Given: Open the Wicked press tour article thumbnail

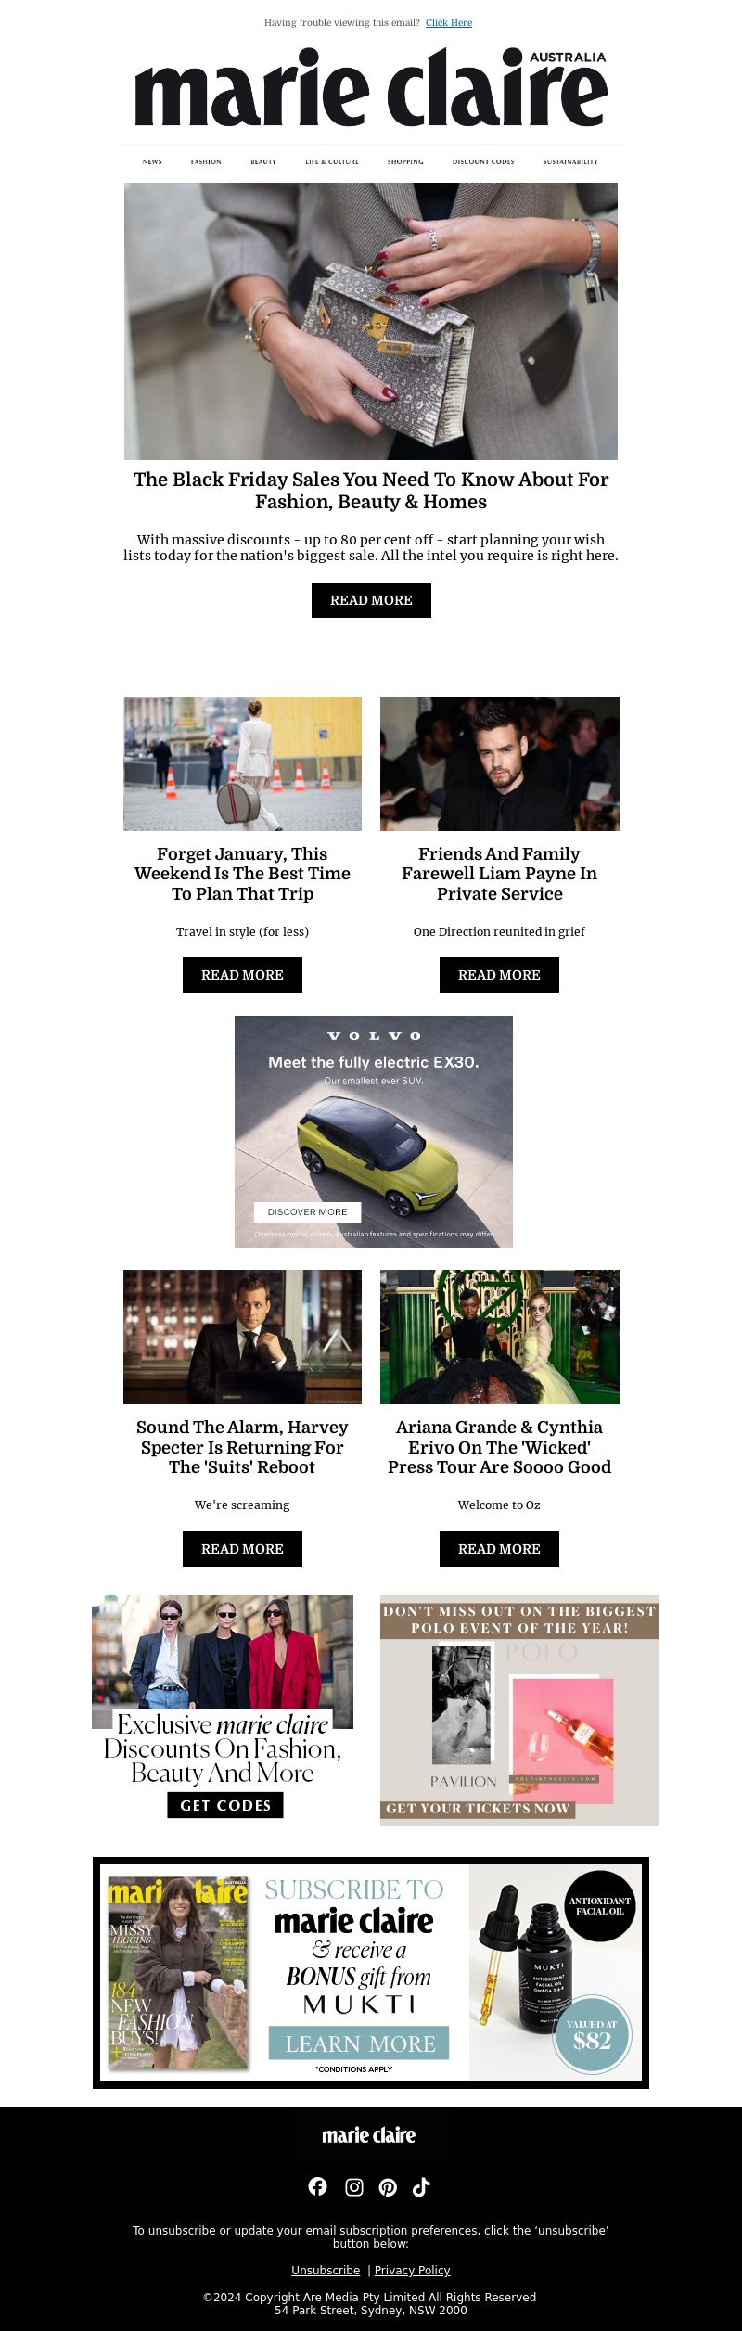Looking at the screenshot, I should (x=499, y=1337).
